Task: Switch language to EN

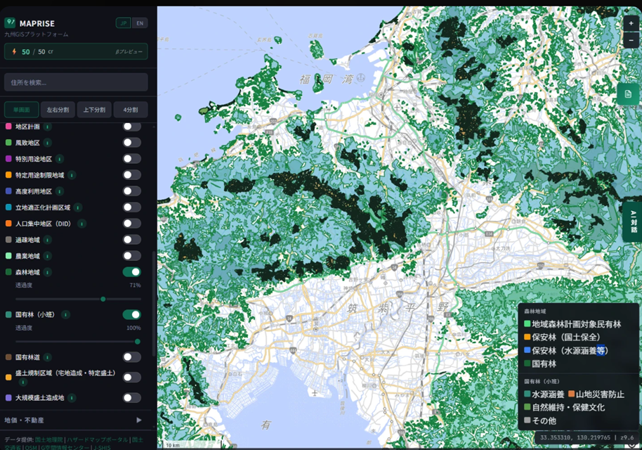Action: [x=140, y=23]
